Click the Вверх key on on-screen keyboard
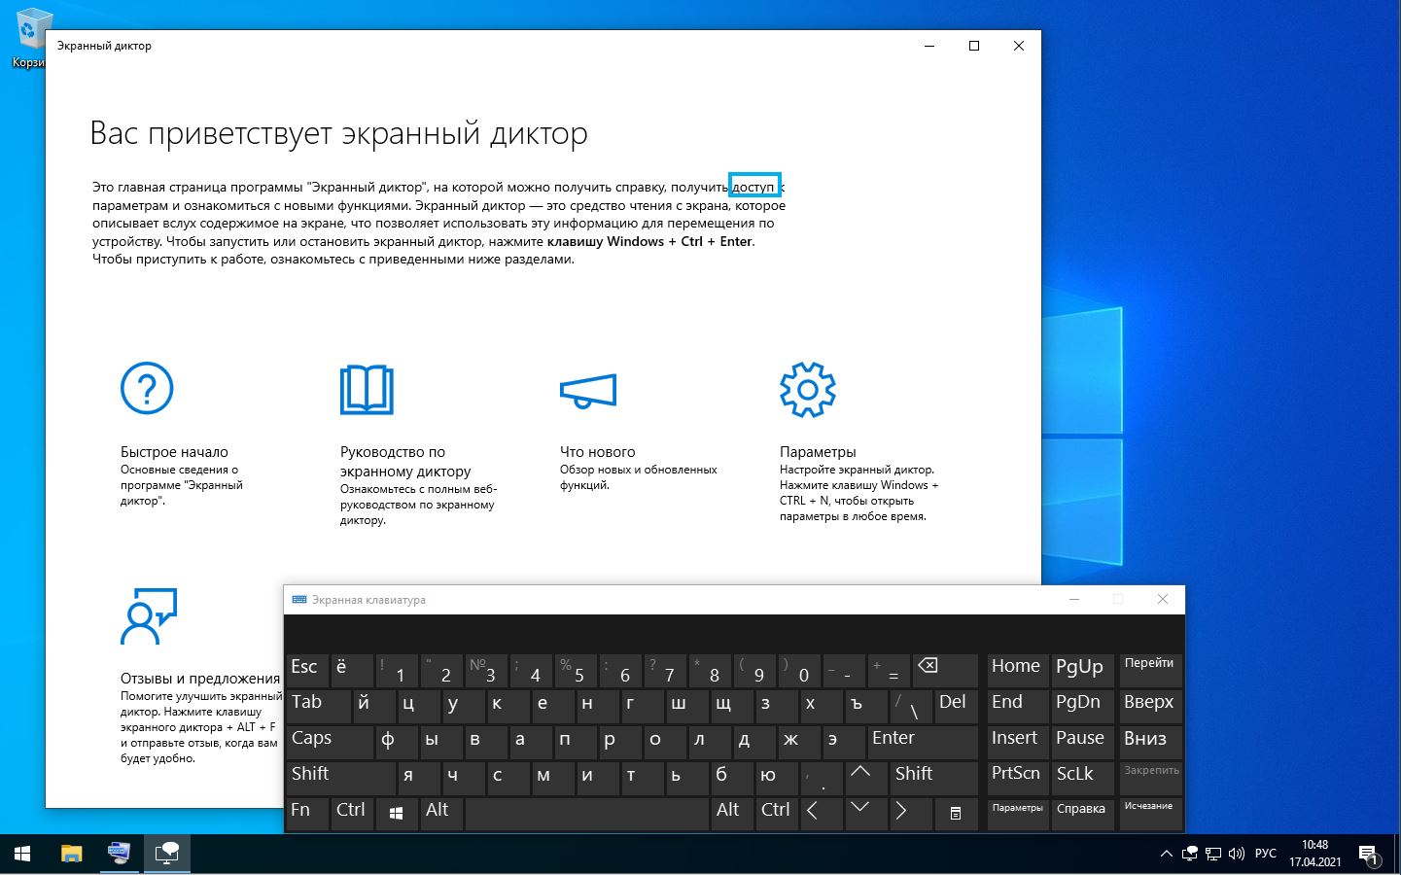 [1151, 705]
